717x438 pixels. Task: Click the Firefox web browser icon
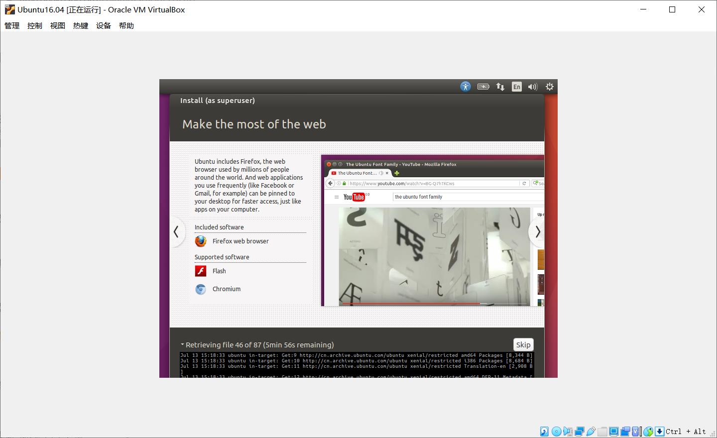tap(201, 241)
